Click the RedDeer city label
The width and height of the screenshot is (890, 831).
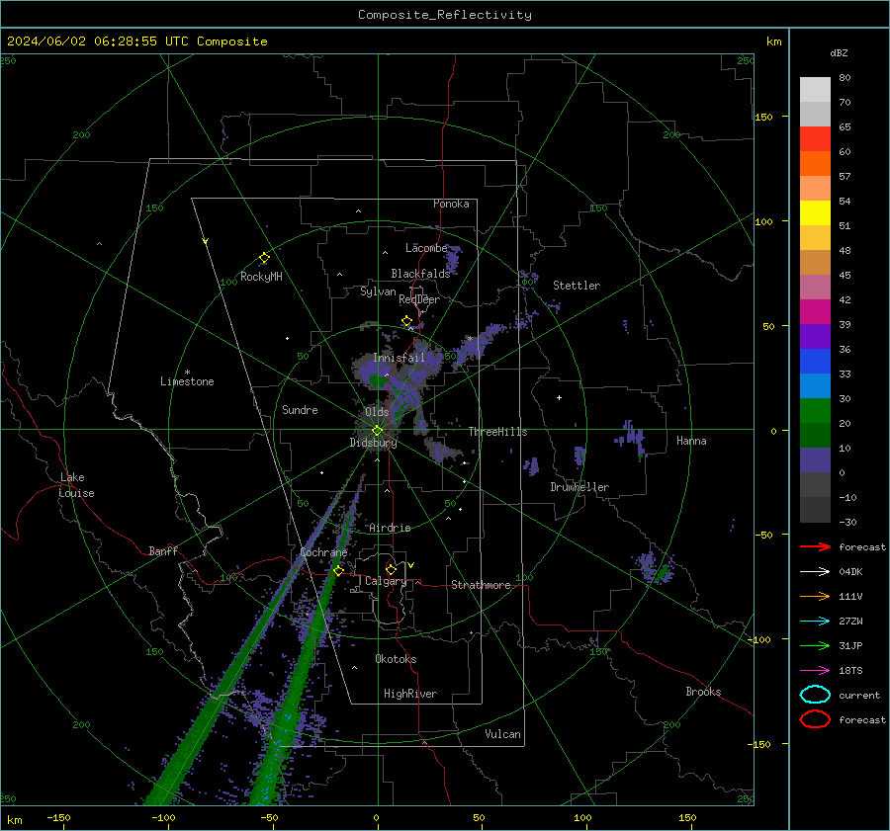coord(419,299)
